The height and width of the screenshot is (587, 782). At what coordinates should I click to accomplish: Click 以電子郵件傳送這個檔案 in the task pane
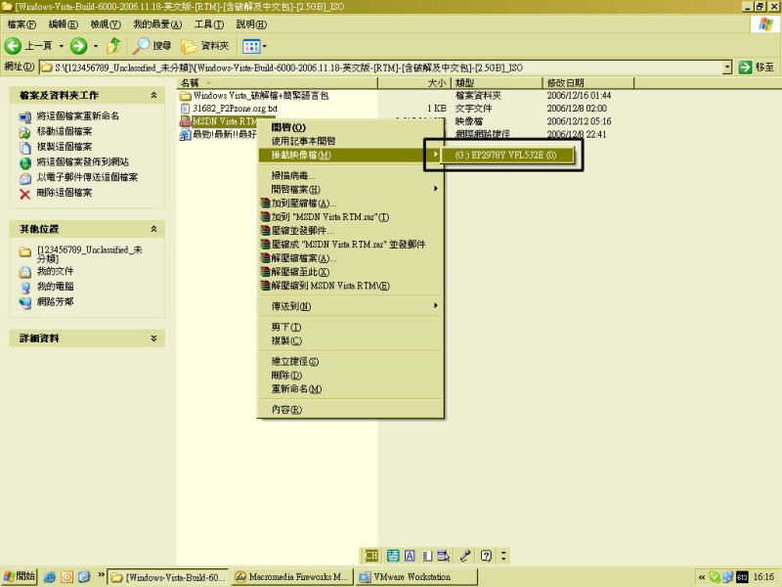pyautogui.click(x=87, y=177)
